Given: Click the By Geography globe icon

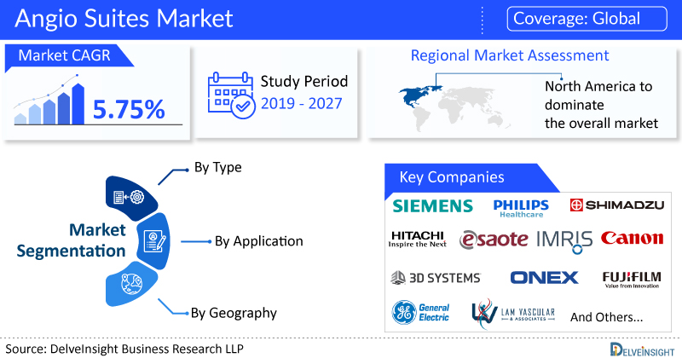Looking at the screenshot, I should click(132, 284).
